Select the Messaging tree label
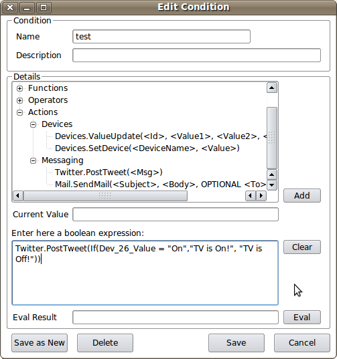The image size is (337, 359). [x=62, y=160]
